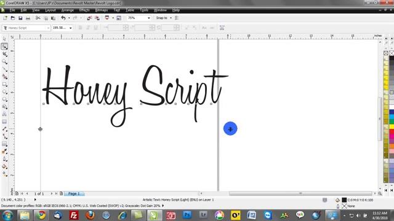Open the Fill tool flyout
The image size is (394, 221).
[x=4, y=166]
